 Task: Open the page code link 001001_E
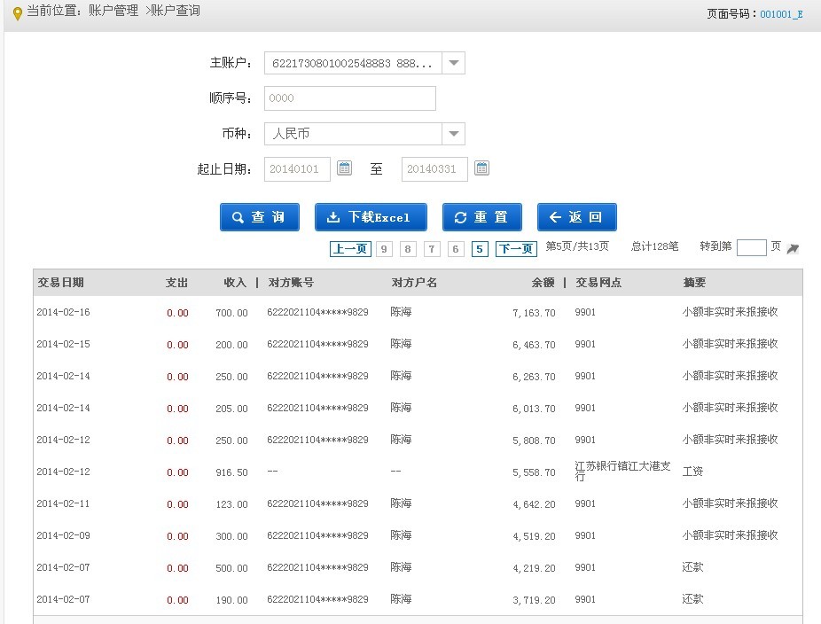(781, 14)
